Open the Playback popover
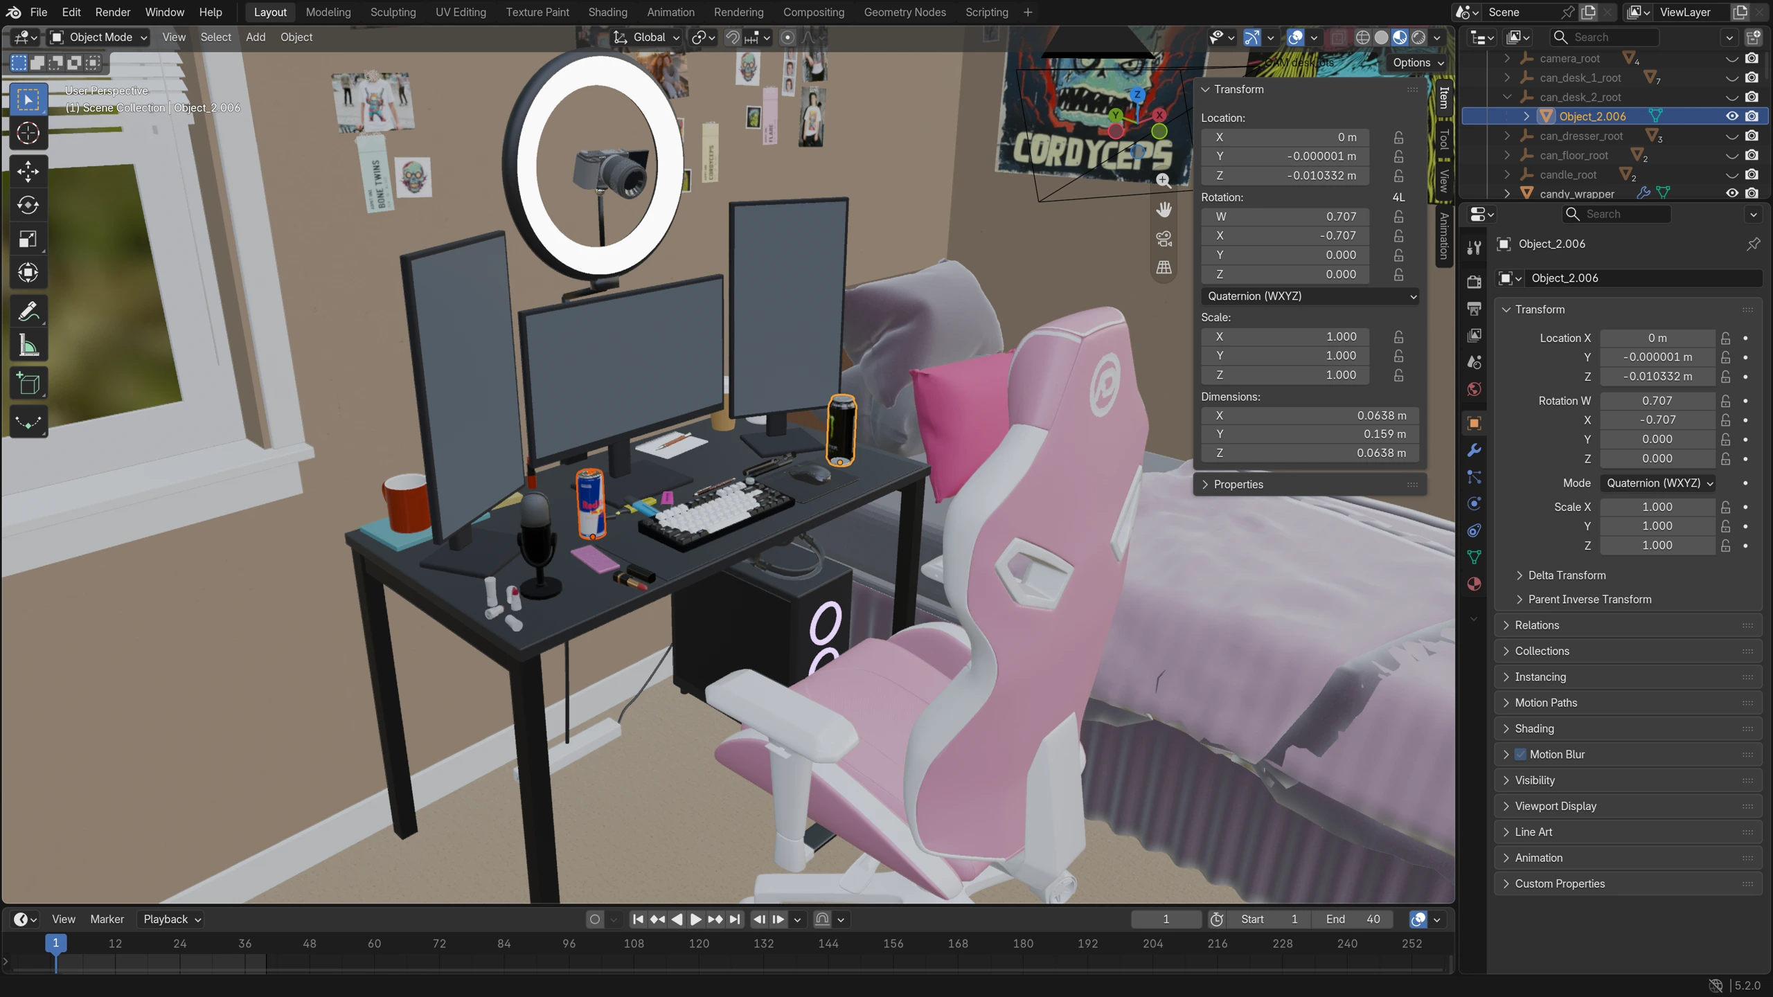1773x997 pixels. [170, 919]
